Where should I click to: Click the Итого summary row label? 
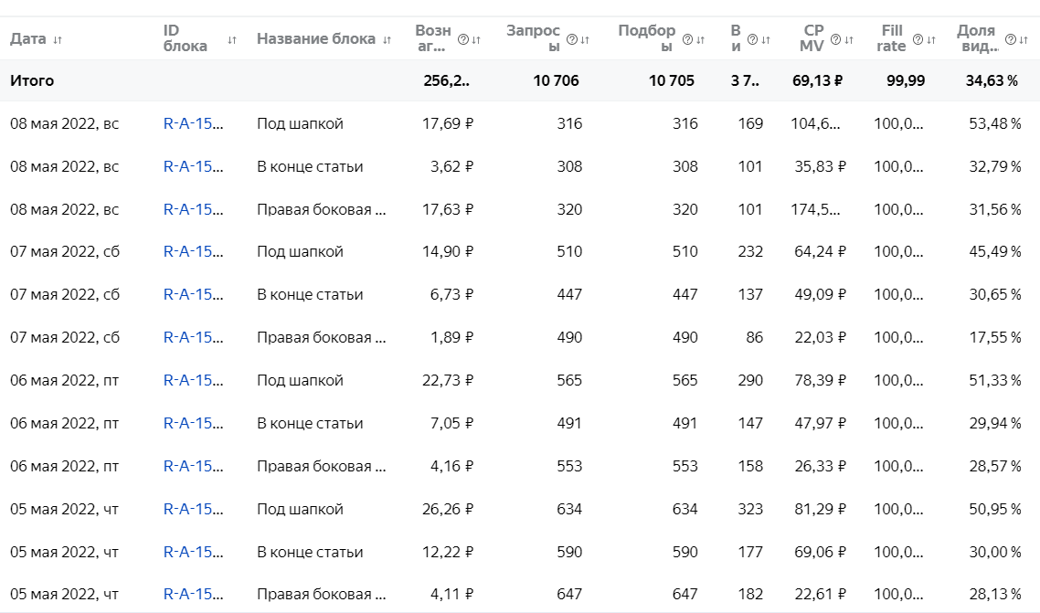[32, 80]
